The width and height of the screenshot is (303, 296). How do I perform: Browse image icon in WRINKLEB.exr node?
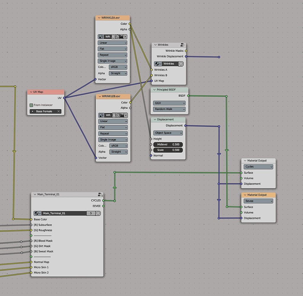click(x=101, y=115)
